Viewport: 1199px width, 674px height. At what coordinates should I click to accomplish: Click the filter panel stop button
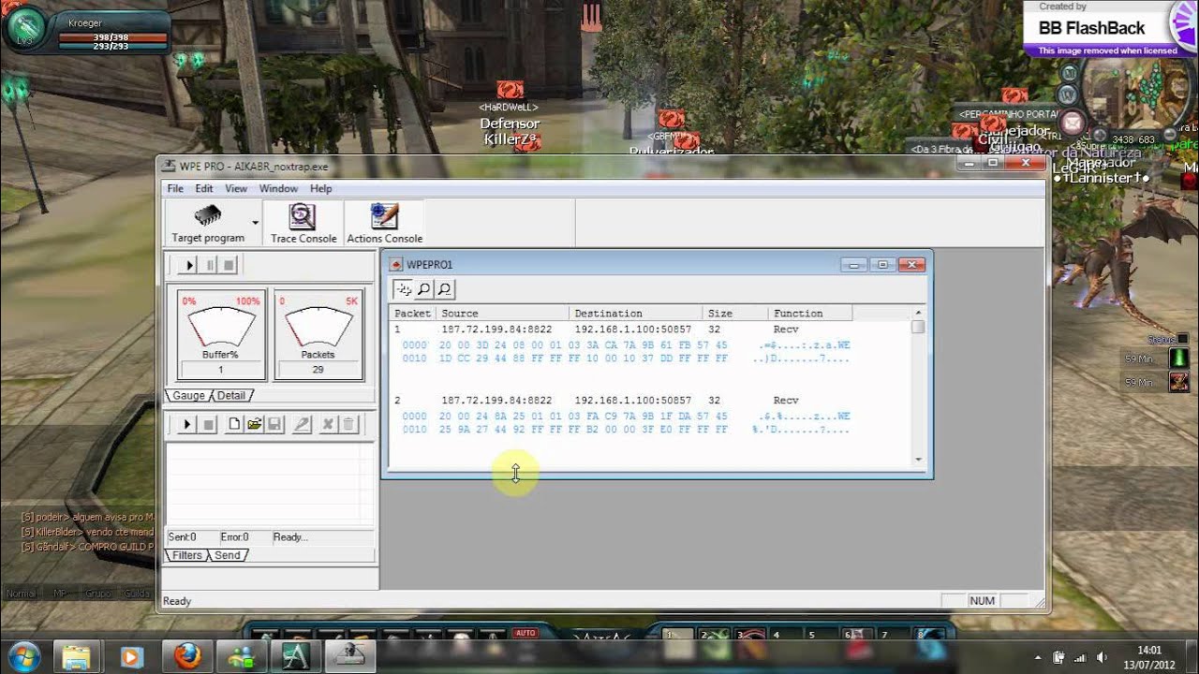tap(209, 424)
